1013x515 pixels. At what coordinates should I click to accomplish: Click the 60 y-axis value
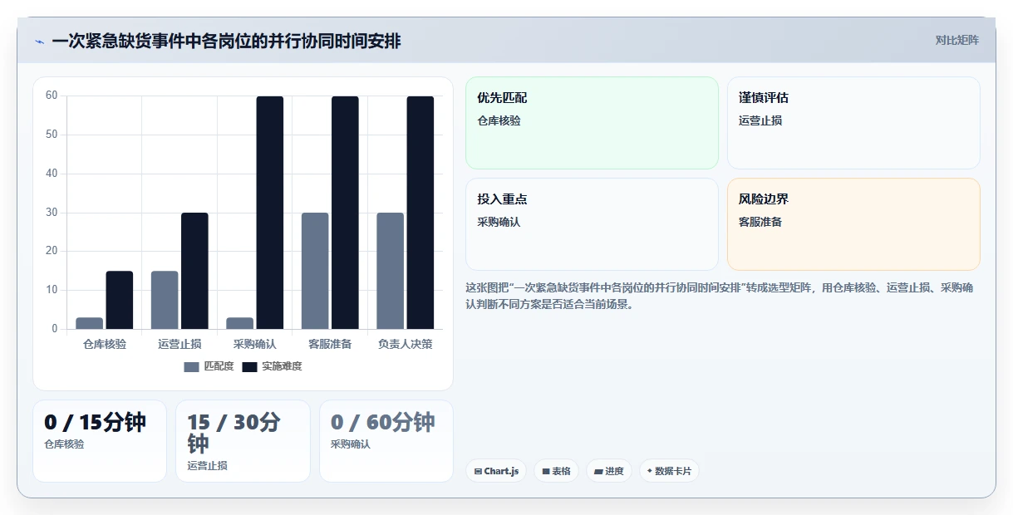point(52,96)
